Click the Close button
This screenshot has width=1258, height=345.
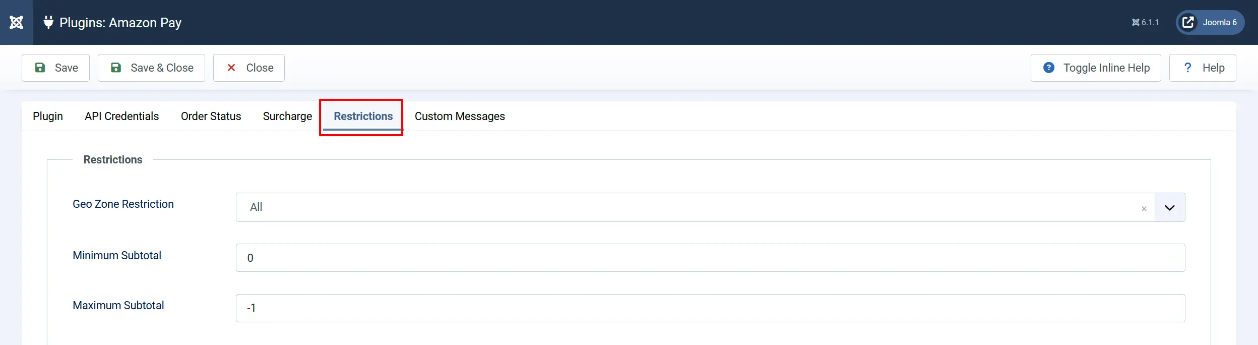coord(249,68)
